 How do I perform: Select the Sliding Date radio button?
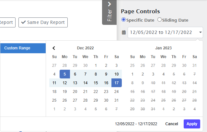tap(159, 20)
